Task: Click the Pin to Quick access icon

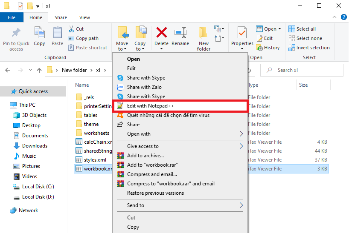Action: (x=16, y=33)
